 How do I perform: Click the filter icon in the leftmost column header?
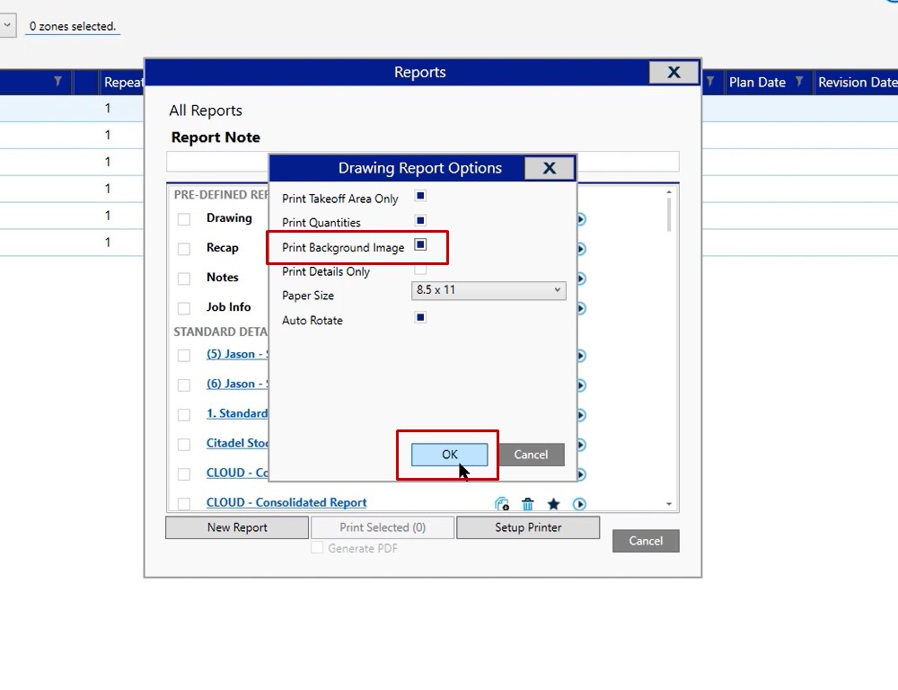tap(57, 82)
